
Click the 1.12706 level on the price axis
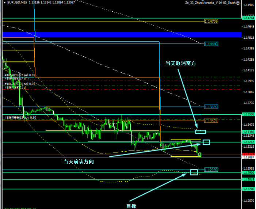(249, 189)
